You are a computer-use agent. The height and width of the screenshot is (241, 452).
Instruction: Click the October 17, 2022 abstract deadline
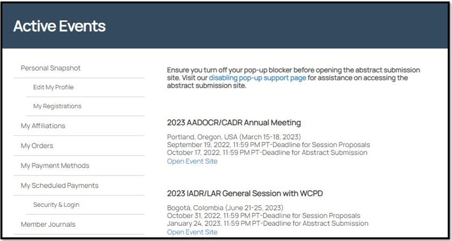point(267,153)
